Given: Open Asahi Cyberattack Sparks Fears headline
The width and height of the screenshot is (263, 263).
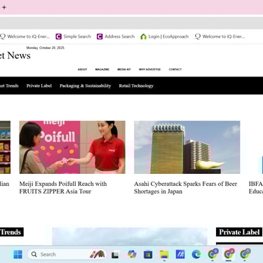Looking at the screenshot, I should click(x=185, y=187).
